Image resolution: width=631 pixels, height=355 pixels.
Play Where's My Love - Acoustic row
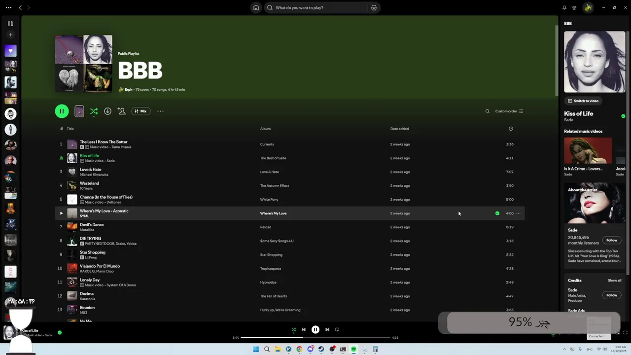[x=61, y=213]
